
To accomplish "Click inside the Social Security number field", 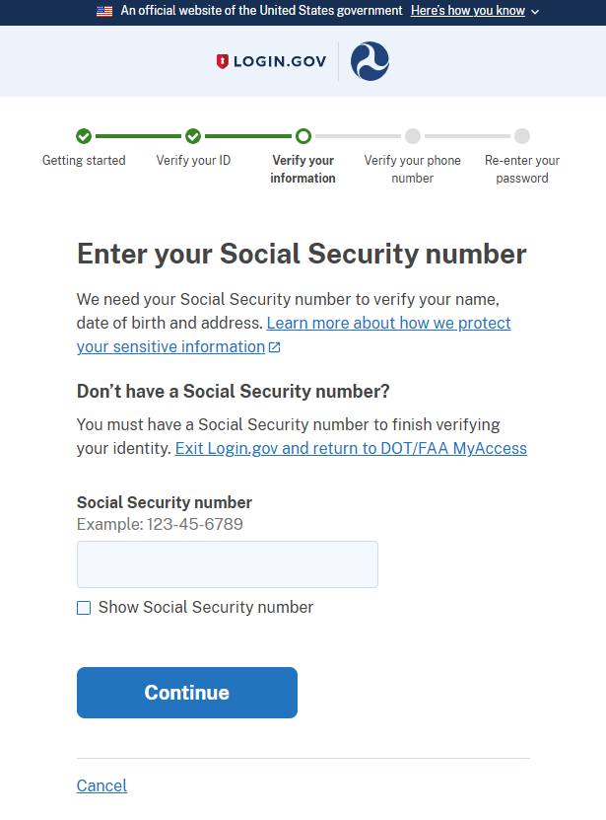I will tap(227, 563).
